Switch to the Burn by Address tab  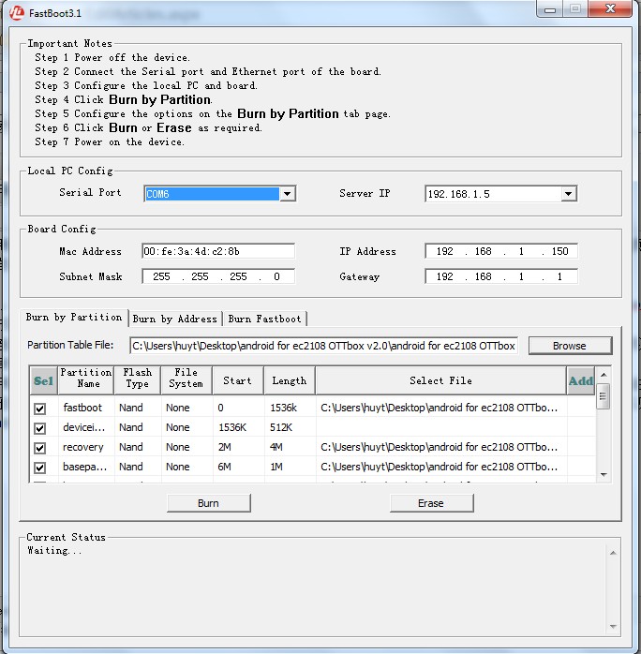pyautogui.click(x=175, y=320)
